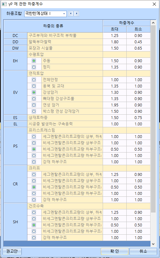Viewport: 160px width, 258px height.
Task: Select 뼈대형 강성구조물 radio option
Action: pyautogui.click(x=34, y=99)
